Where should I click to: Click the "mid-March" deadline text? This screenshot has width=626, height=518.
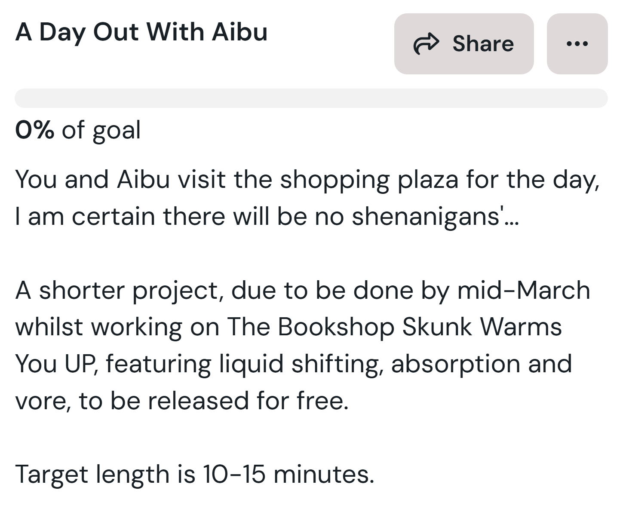pyautogui.click(x=523, y=290)
